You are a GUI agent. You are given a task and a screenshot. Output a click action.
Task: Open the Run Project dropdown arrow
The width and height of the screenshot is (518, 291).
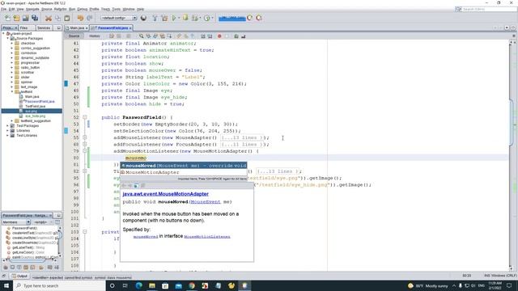[x=179, y=18]
